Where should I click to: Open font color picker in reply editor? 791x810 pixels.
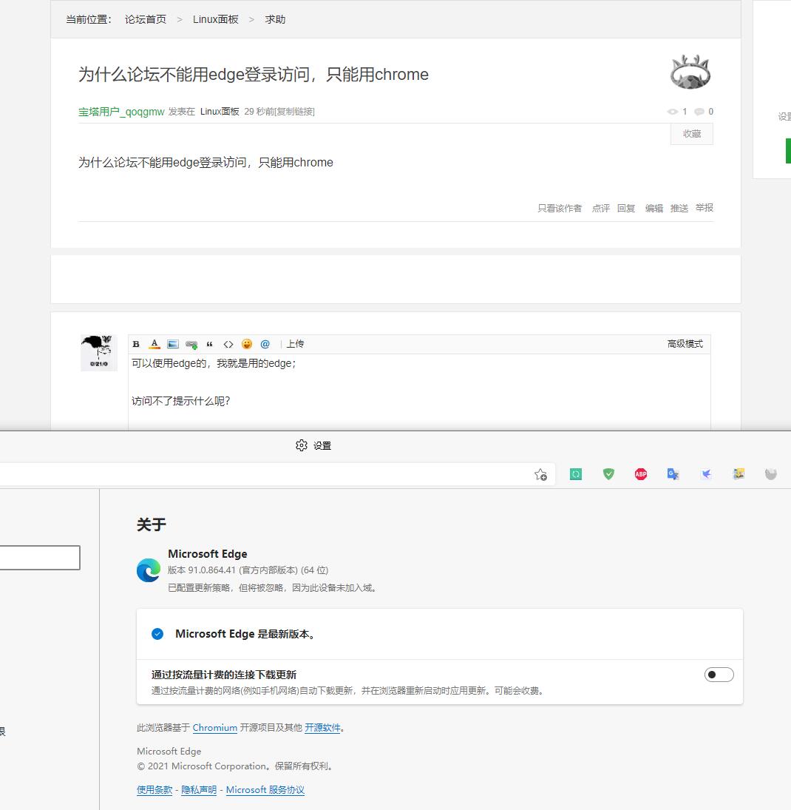[x=155, y=344]
